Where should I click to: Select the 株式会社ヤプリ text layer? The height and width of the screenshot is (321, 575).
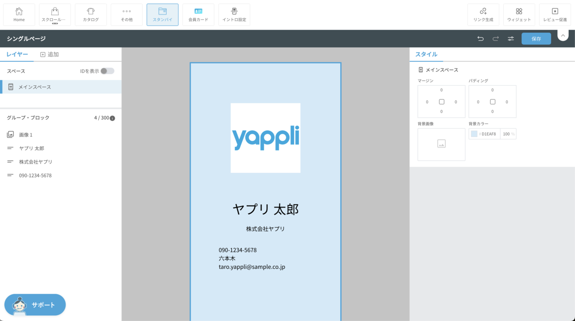61,162
